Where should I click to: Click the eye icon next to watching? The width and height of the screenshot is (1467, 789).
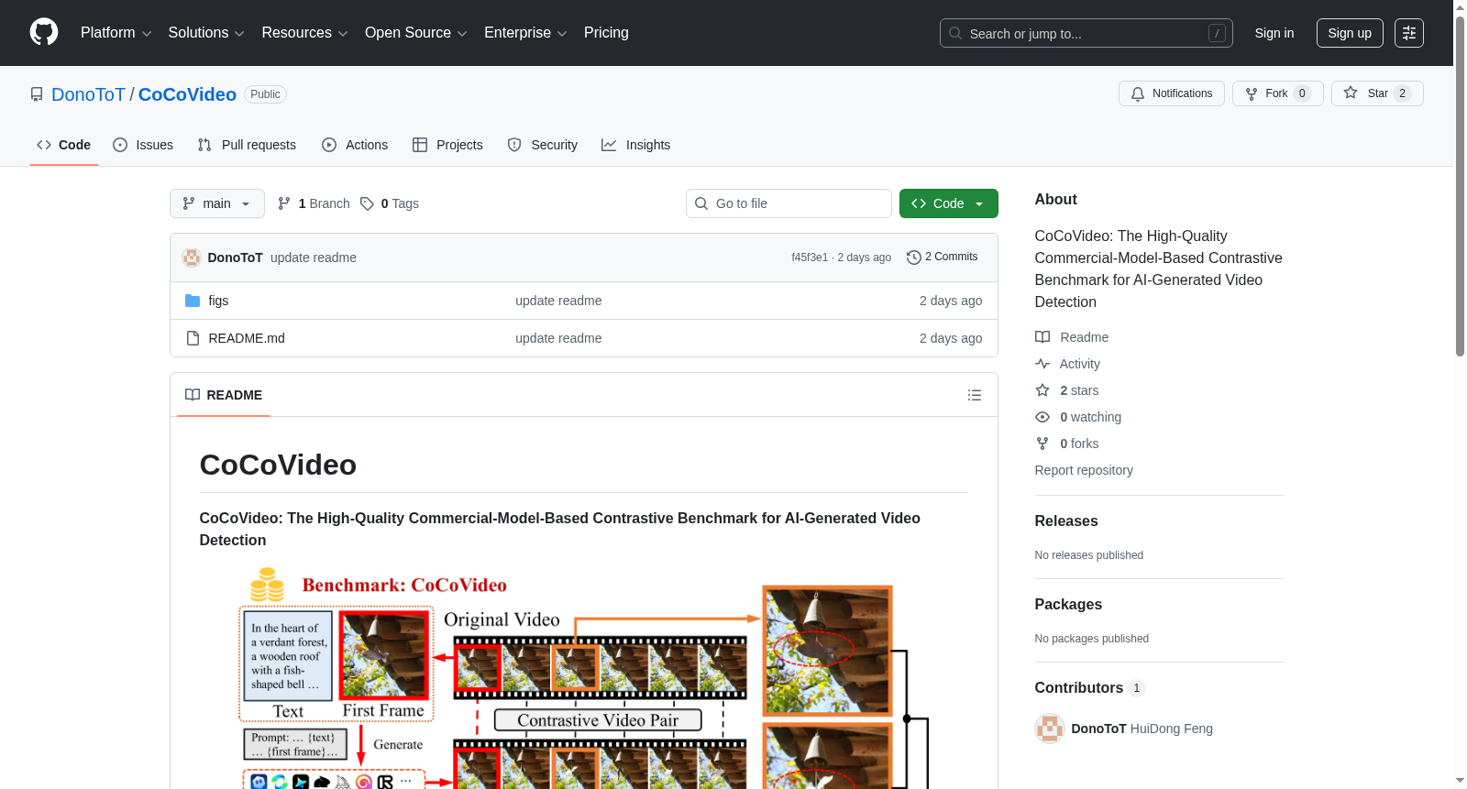[1042, 417]
